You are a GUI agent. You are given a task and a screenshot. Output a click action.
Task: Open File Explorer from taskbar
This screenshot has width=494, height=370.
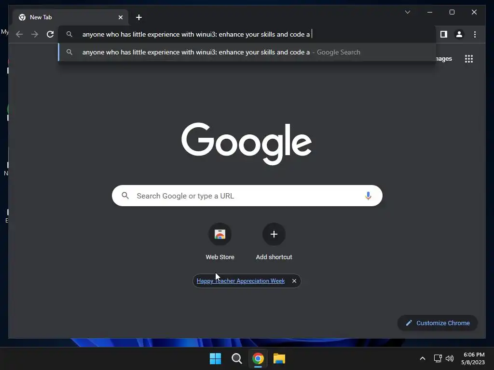(279, 358)
